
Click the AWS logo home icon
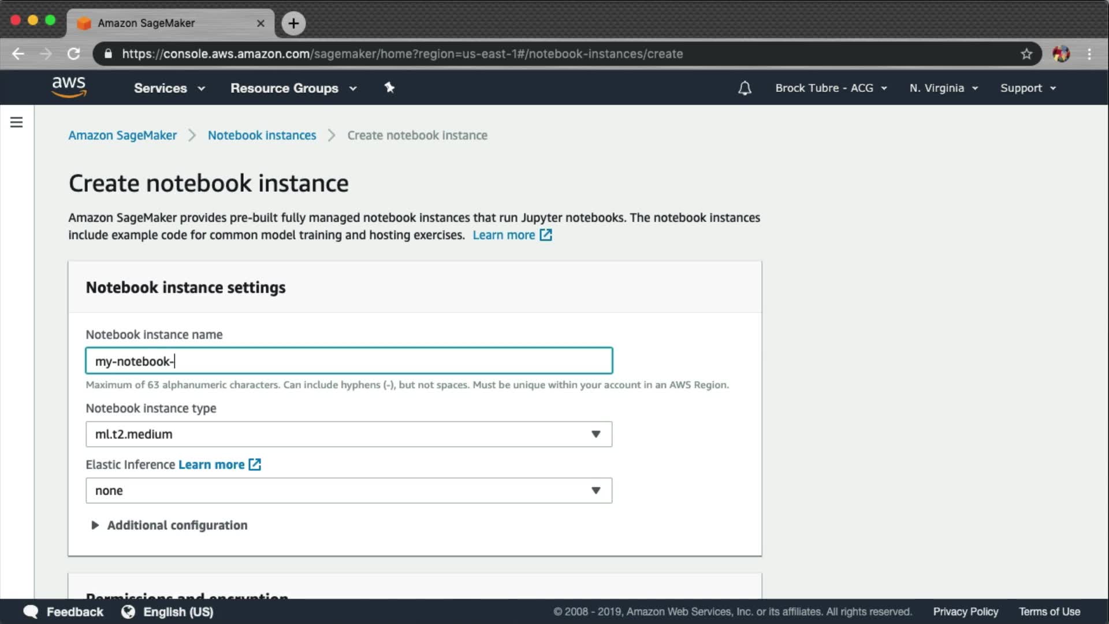pyautogui.click(x=69, y=87)
